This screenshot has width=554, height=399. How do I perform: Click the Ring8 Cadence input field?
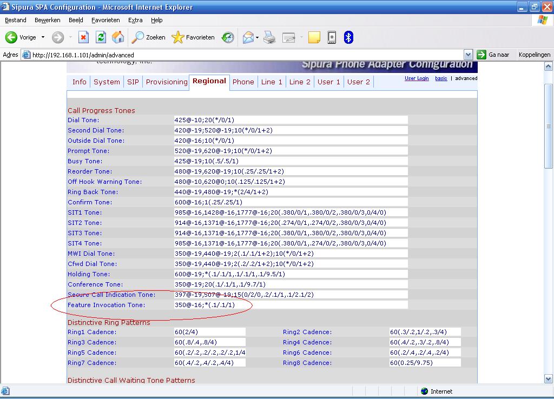[425, 363]
